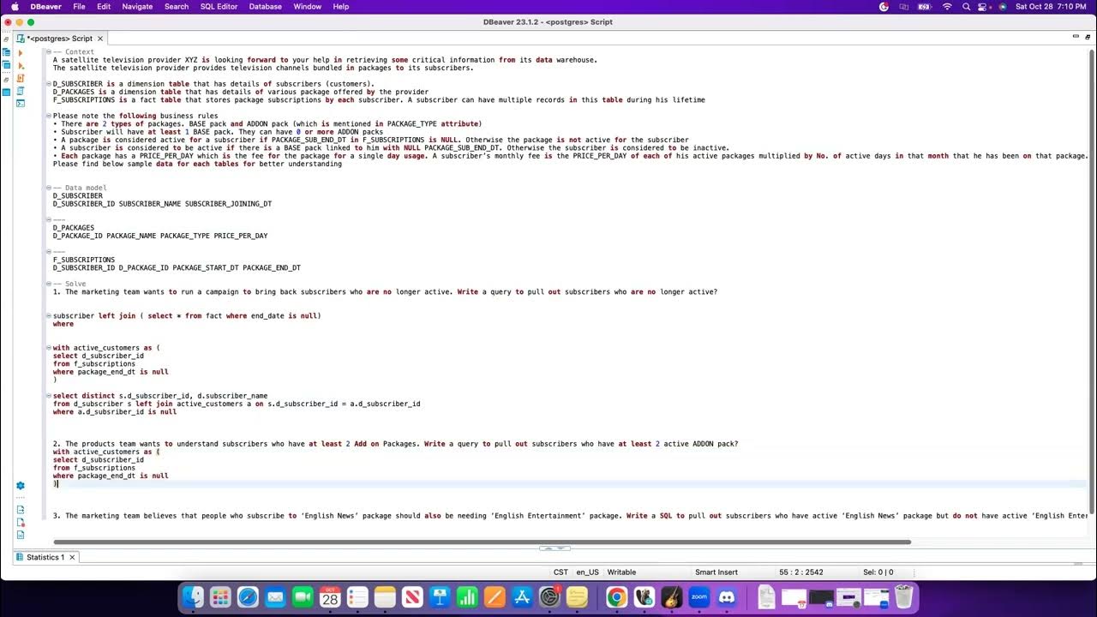Open the Database Navigator sidebar icon
This screenshot has width=1097, height=617.
[7, 53]
